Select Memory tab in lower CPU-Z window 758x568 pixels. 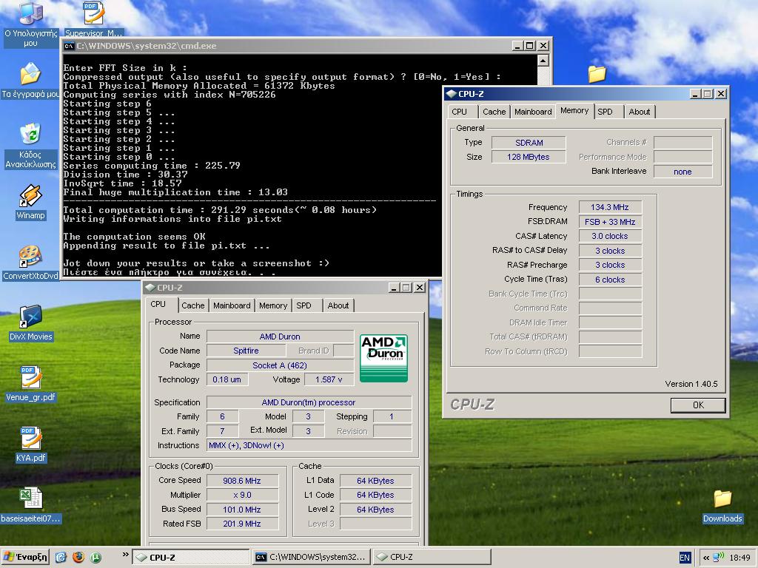point(272,305)
